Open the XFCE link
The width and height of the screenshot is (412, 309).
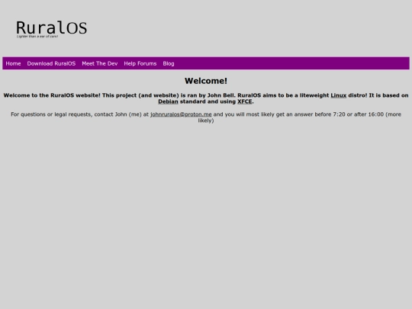click(245, 101)
